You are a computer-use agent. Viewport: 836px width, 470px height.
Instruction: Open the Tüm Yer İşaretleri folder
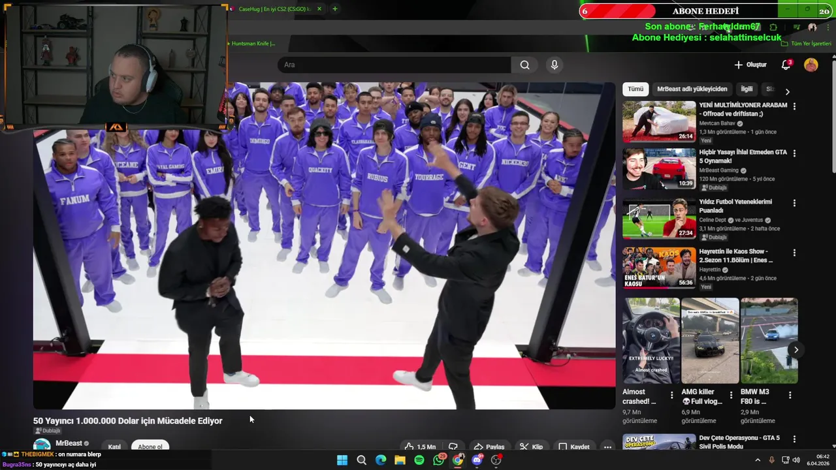pyautogui.click(x=806, y=44)
